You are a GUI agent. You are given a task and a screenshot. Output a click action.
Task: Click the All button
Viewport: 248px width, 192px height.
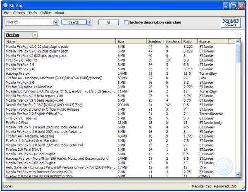tap(109, 22)
